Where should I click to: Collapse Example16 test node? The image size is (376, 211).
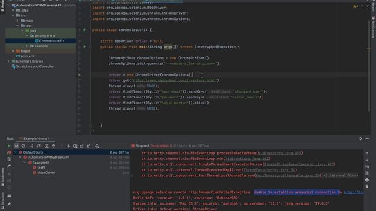25,162
